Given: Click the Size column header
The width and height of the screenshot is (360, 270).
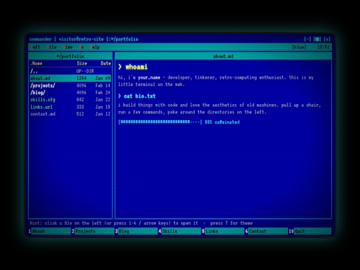Looking at the screenshot, I should (82, 63).
